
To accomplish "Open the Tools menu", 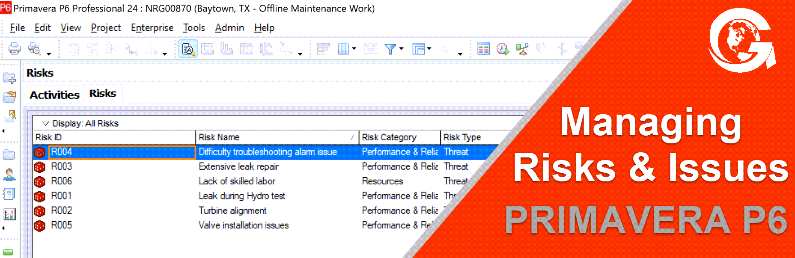I will pyautogui.click(x=194, y=28).
